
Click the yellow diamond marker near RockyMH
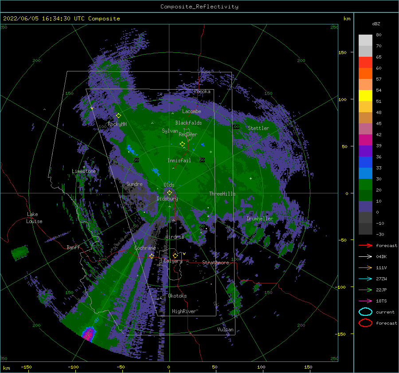pos(118,116)
